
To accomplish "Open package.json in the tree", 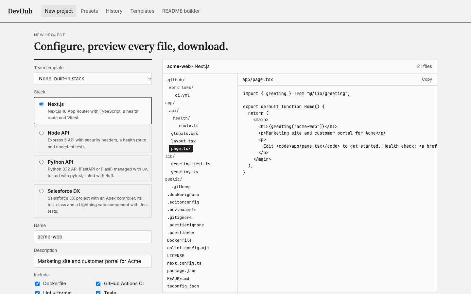I will [182, 271].
